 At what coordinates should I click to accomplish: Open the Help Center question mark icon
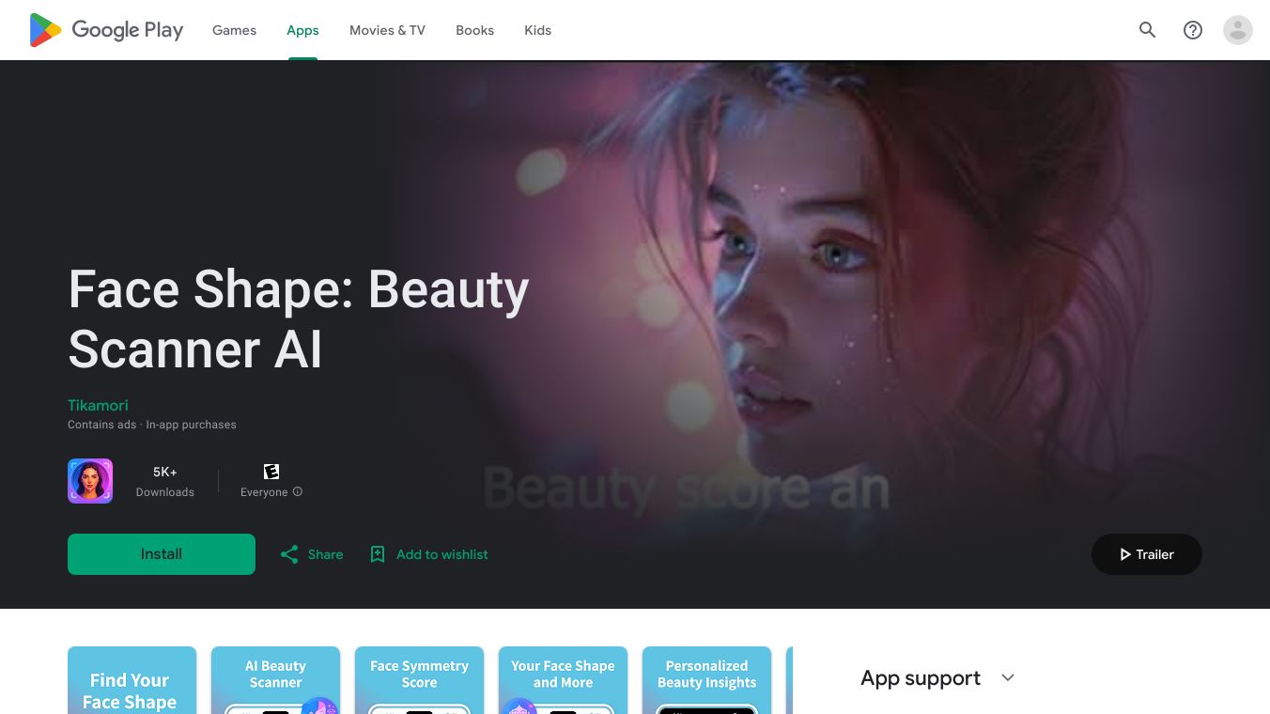coord(1193,30)
